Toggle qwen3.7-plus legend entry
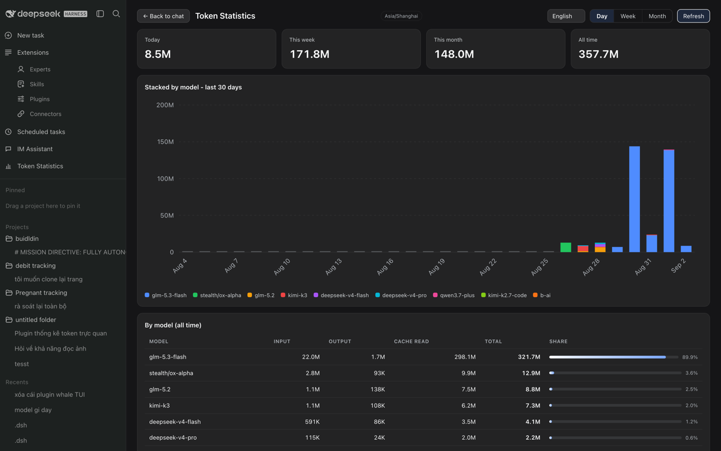 click(453, 295)
